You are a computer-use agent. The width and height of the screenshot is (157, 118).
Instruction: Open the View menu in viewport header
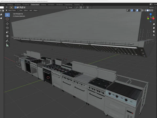pyautogui.click(x=21, y=10)
